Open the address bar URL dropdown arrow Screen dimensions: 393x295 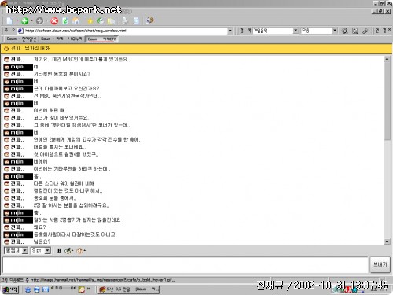(230, 31)
